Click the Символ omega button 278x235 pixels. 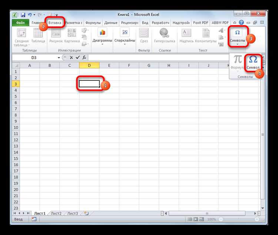click(253, 62)
